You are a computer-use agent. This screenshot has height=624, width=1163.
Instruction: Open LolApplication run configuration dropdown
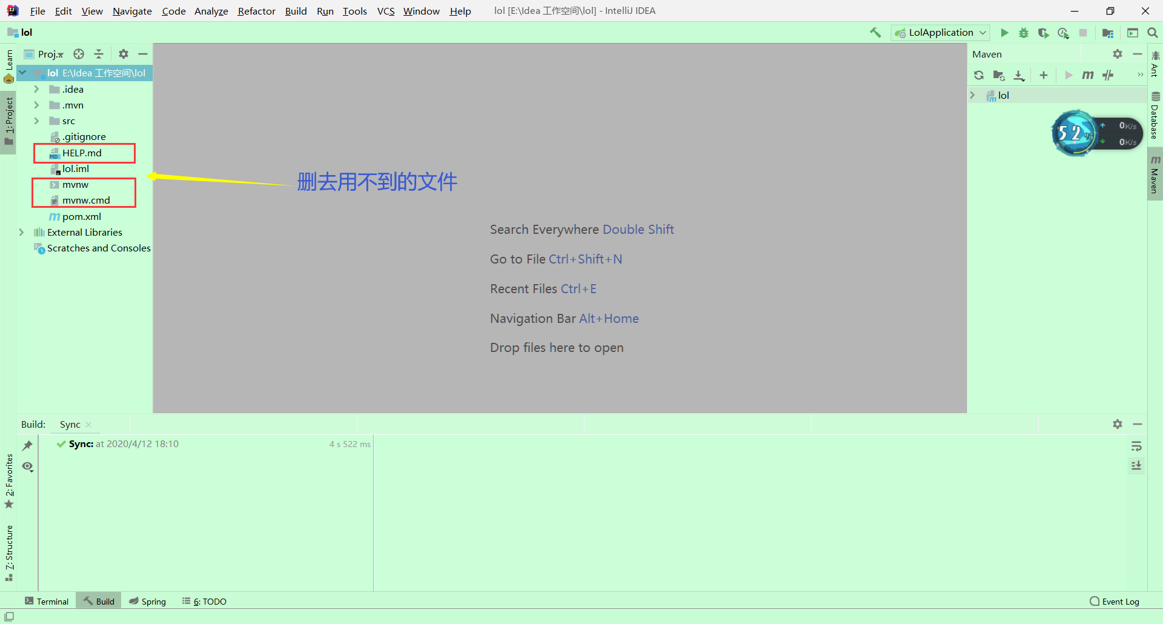click(941, 33)
